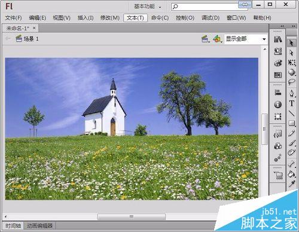
Task: Open the Edit Scene dropdown icon
Action: point(206,39)
